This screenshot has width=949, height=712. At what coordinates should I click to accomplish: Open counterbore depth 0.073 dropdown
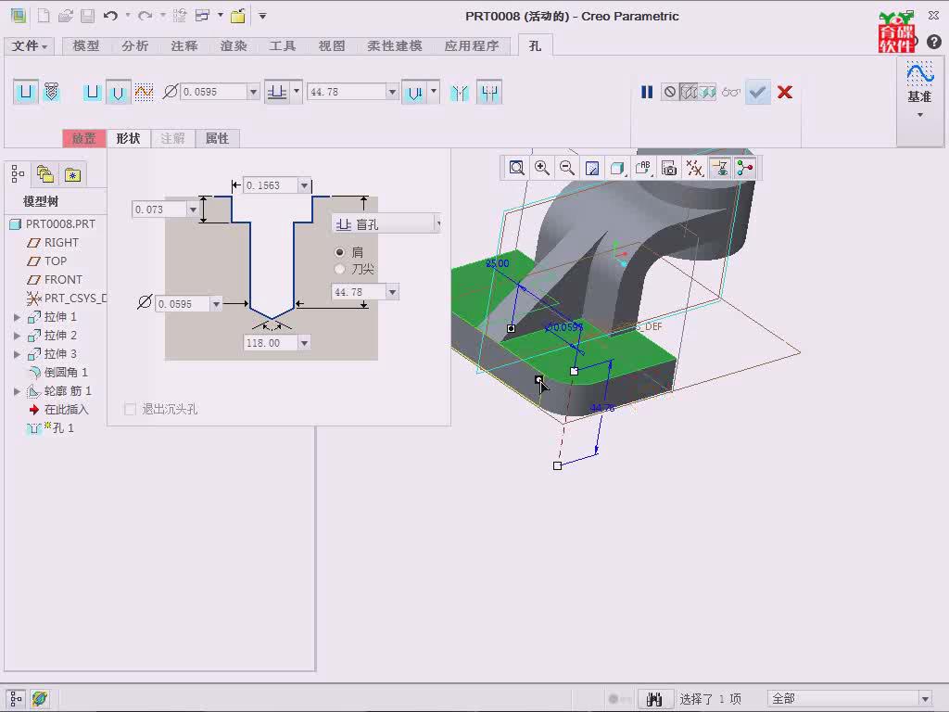pyautogui.click(x=193, y=210)
